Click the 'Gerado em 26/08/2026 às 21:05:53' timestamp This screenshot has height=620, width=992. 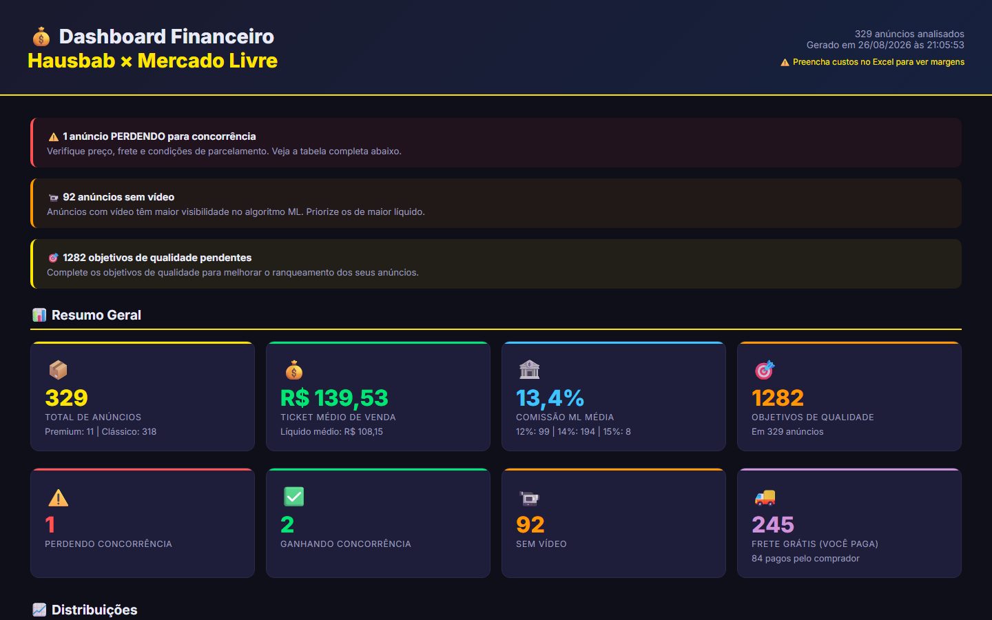pos(885,45)
